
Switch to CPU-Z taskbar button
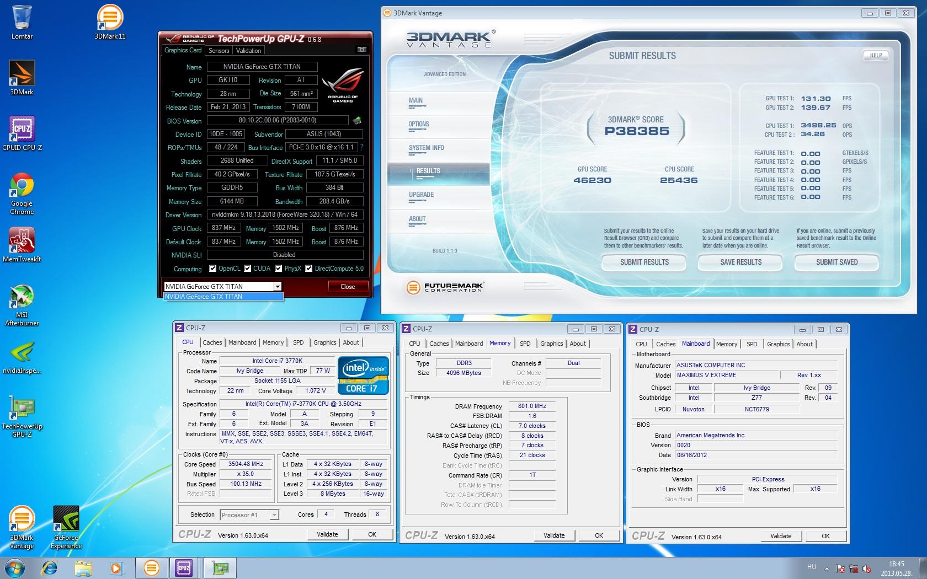[x=184, y=568]
